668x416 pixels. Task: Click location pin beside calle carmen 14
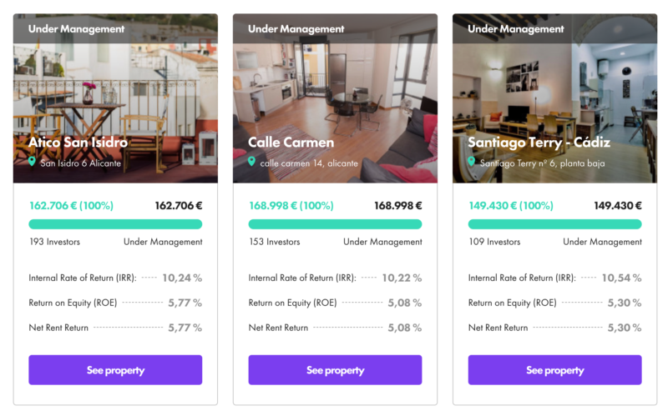(252, 162)
